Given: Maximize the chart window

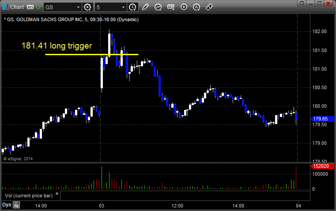Looking at the screenshot, I should click(319, 3).
